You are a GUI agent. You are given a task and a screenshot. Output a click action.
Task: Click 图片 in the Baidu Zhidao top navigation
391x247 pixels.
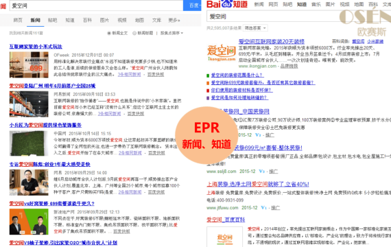pyautogui.click(x=331, y=5)
